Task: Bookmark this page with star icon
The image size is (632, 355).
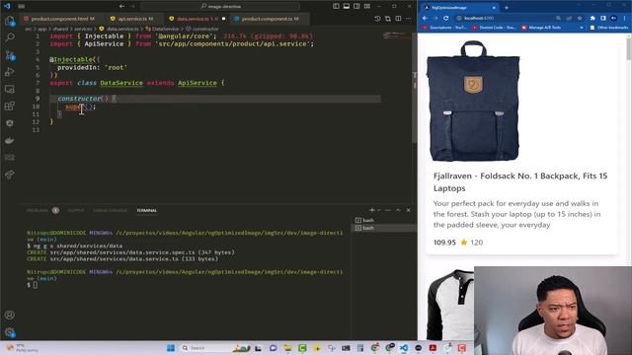Action: click(580, 18)
